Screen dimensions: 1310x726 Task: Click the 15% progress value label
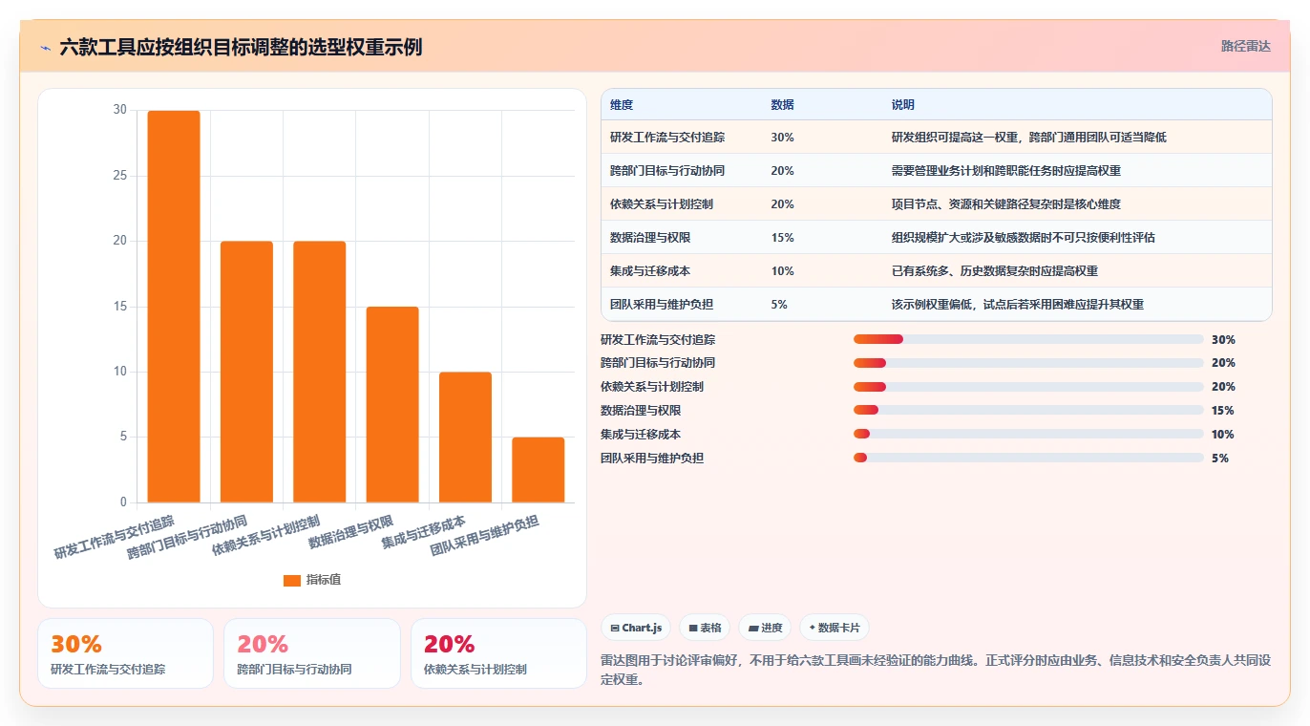[x=1223, y=411]
